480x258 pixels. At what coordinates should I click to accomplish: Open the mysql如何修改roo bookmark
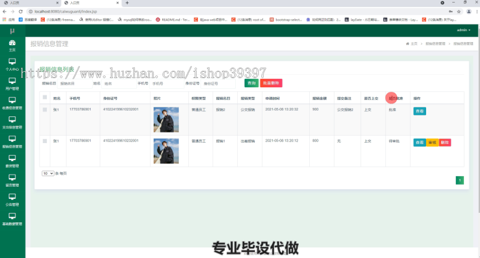tap(135, 20)
